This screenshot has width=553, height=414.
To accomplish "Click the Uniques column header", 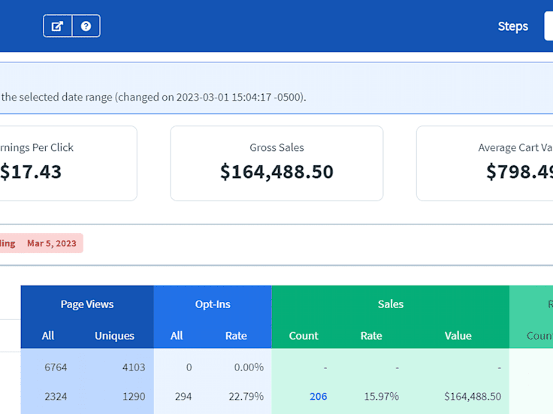I will coord(114,336).
